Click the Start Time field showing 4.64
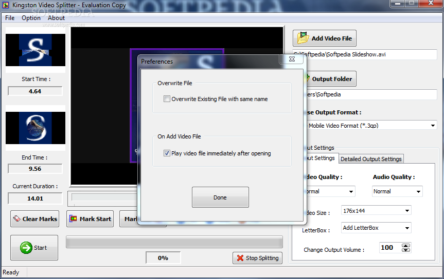Screen dimensions: 444x279 (x=35, y=91)
